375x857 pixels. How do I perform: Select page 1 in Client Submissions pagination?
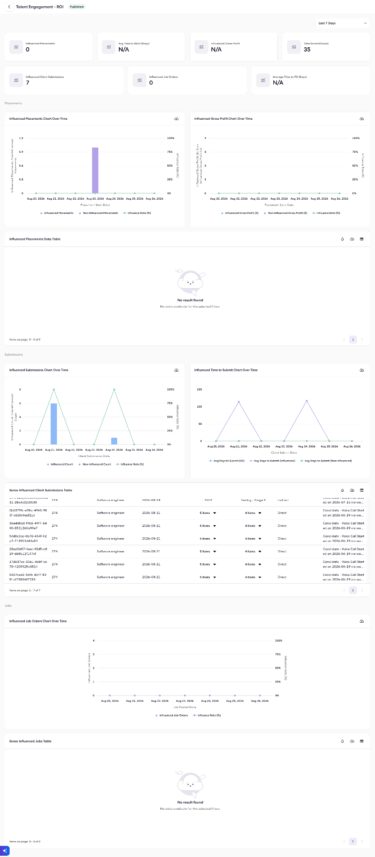coord(353,590)
